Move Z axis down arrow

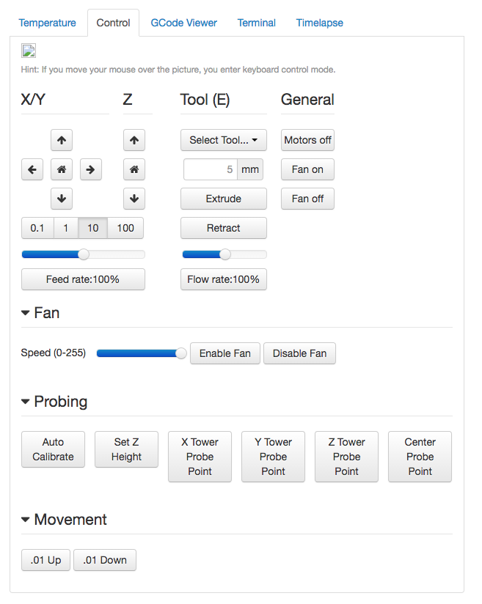point(134,199)
